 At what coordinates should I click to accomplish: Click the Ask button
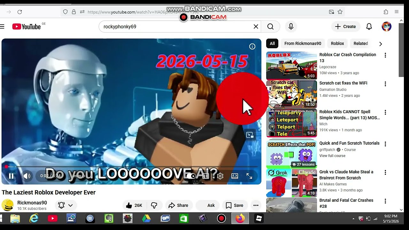(x=208, y=205)
